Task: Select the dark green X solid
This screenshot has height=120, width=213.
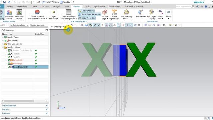Action: tap(141, 60)
